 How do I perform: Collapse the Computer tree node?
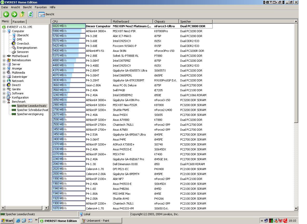click(x=4, y=31)
